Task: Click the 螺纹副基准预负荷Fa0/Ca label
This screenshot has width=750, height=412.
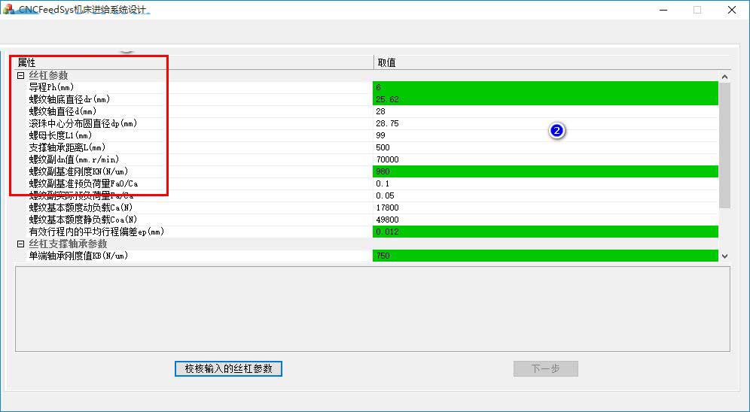Action: click(x=84, y=183)
